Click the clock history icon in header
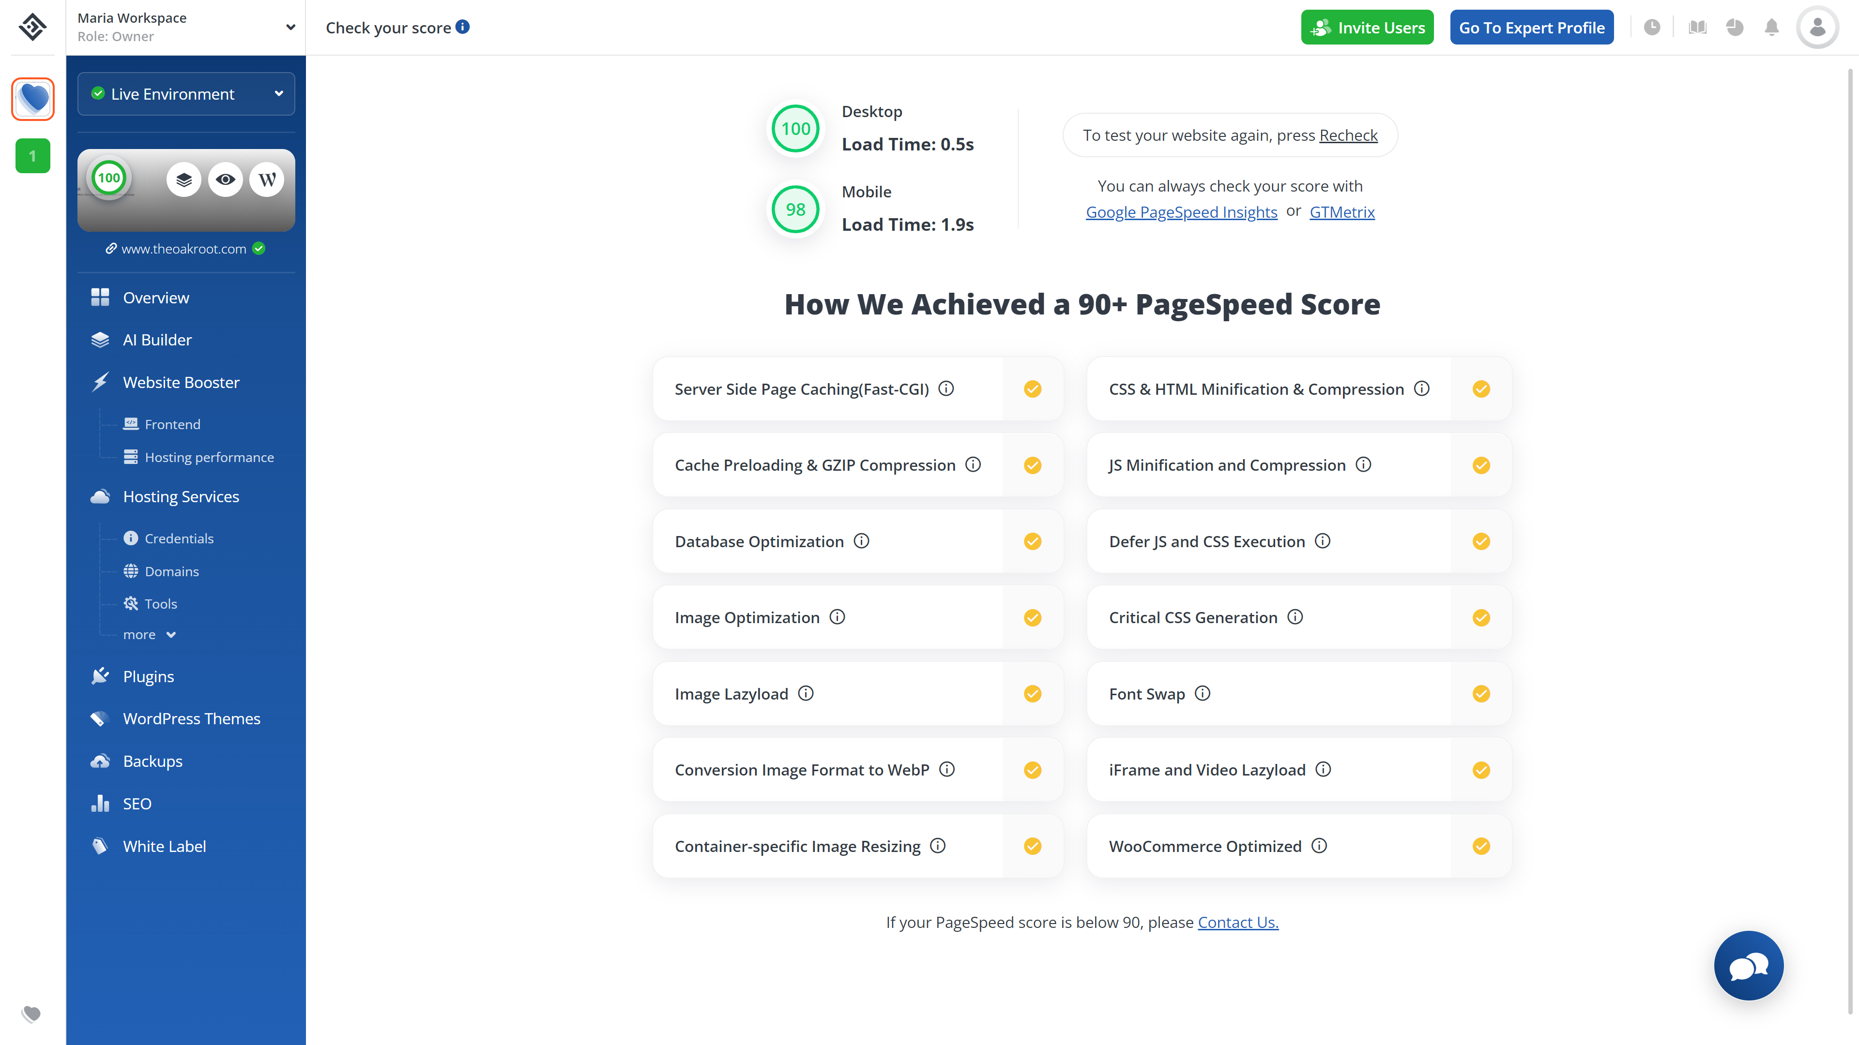Screen dimensions: 1859x1045 1652,28
